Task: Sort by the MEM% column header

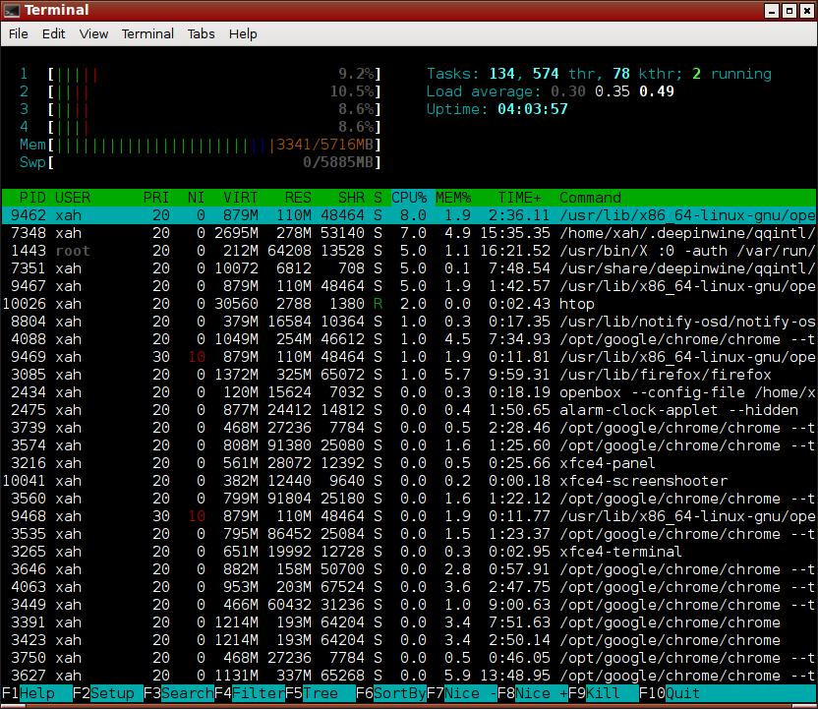Action: pyautogui.click(x=453, y=198)
